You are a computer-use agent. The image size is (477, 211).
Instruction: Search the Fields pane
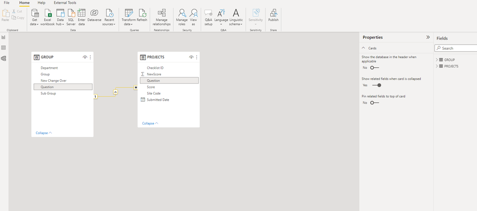coord(457,48)
